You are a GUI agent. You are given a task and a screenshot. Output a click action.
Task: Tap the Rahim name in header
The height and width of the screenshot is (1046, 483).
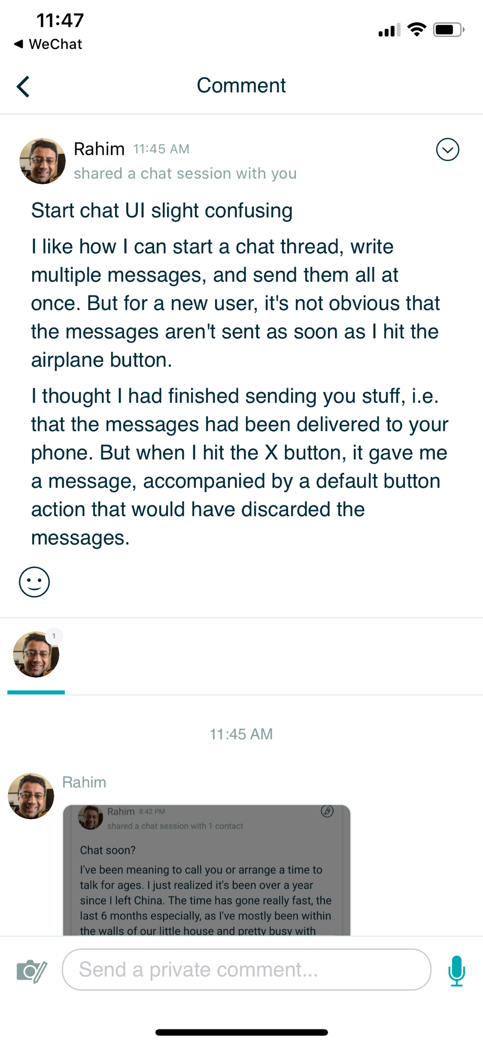(x=99, y=149)
